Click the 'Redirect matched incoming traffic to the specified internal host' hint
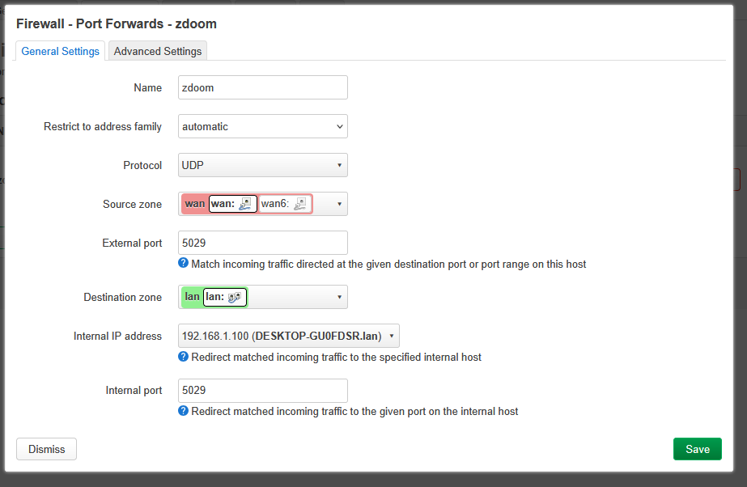This screenshot has width=747, height=487. coord(337,357)
